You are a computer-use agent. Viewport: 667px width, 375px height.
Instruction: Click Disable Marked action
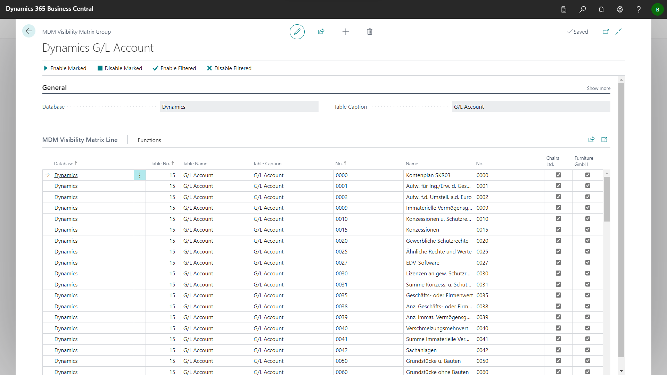120,68
